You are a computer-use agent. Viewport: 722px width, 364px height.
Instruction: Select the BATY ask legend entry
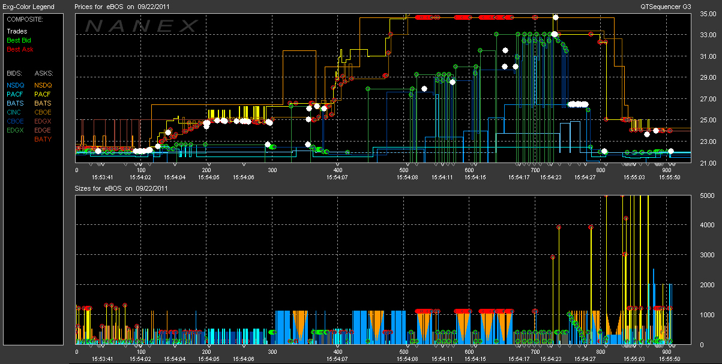(x=43, y=139)
